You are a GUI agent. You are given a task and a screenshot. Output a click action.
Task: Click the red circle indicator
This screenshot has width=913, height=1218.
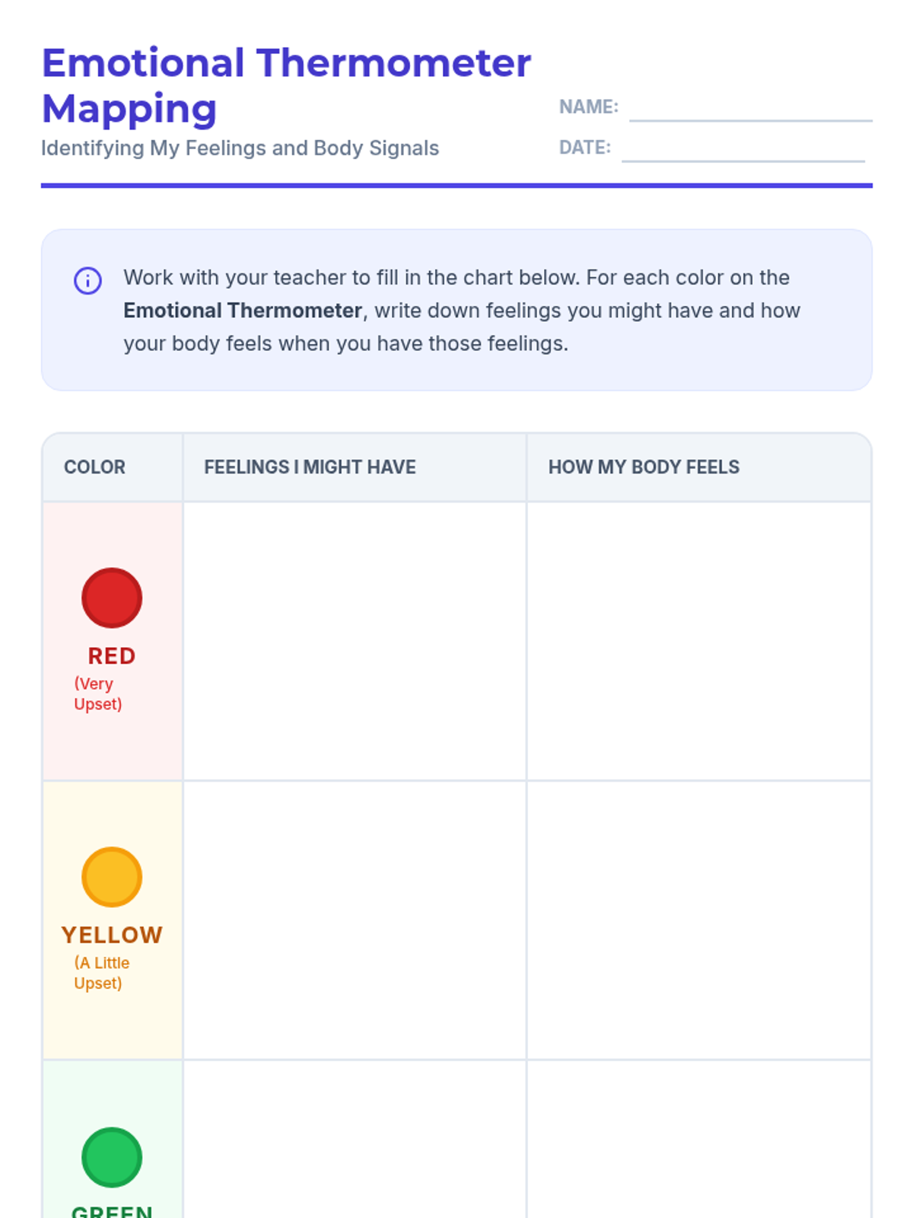(x=112, y=598)
